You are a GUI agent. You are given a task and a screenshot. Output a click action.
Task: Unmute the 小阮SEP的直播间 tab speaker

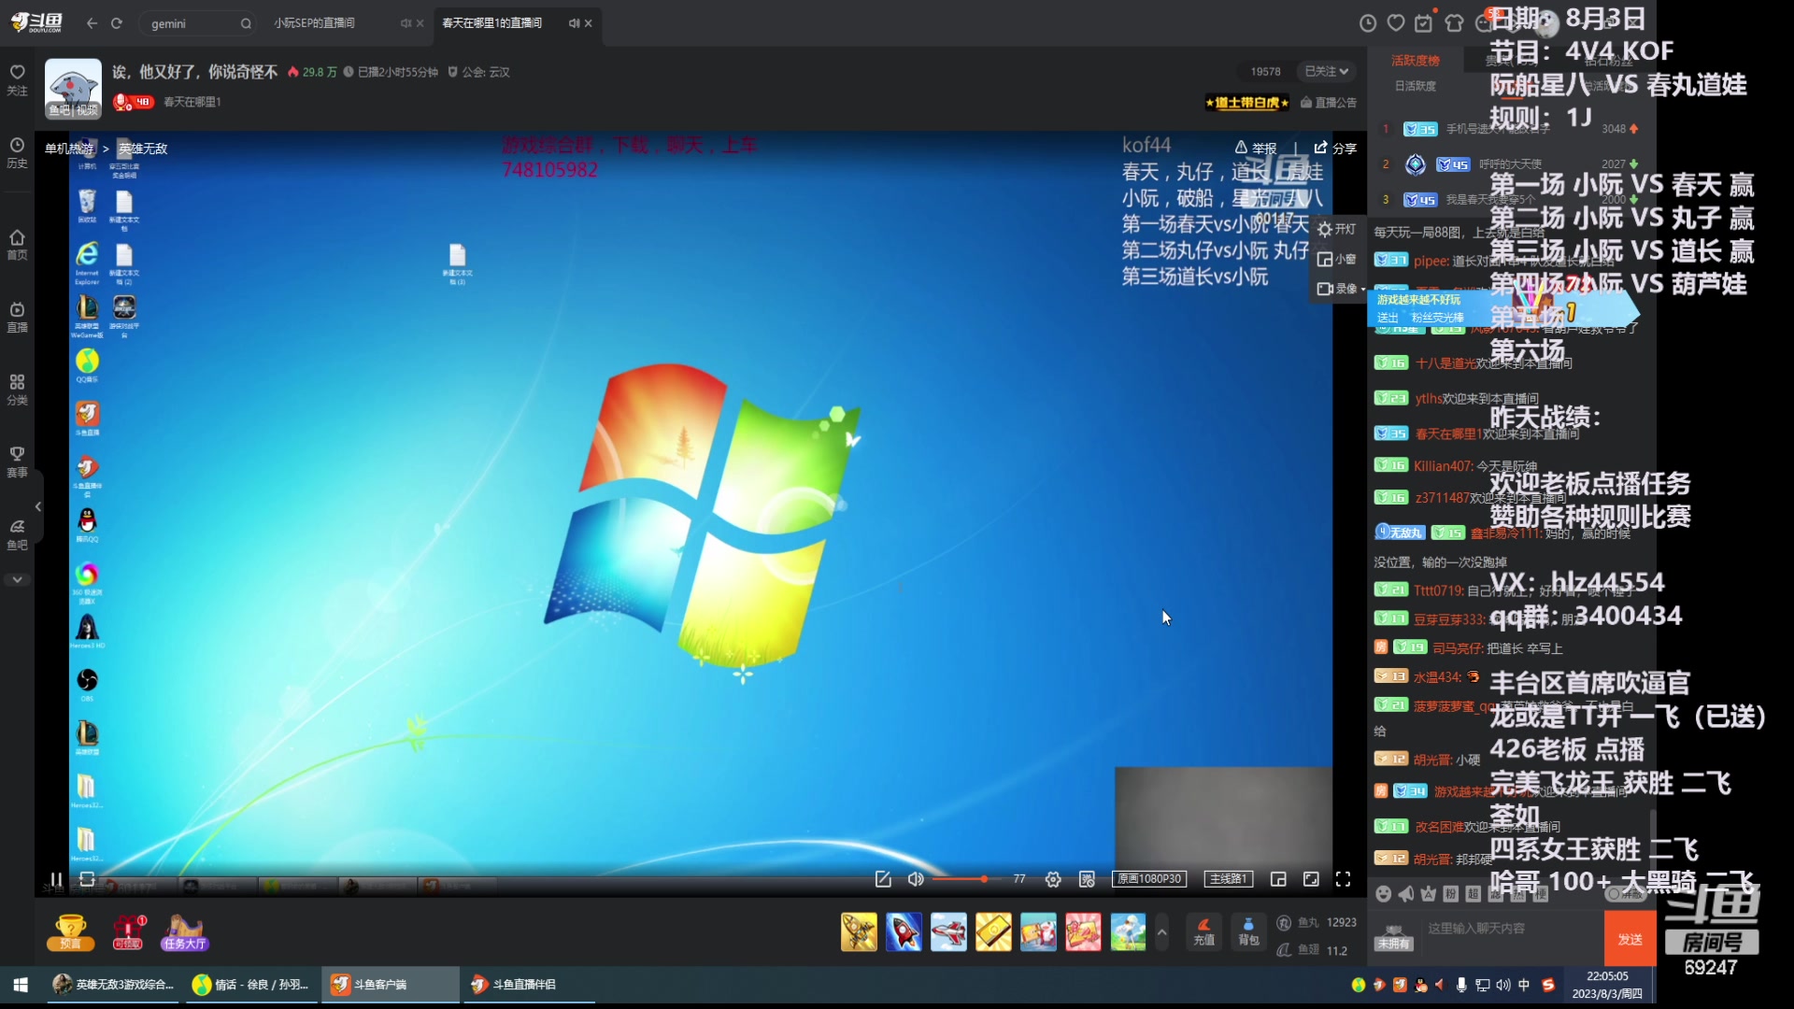(x=406, y=23)
